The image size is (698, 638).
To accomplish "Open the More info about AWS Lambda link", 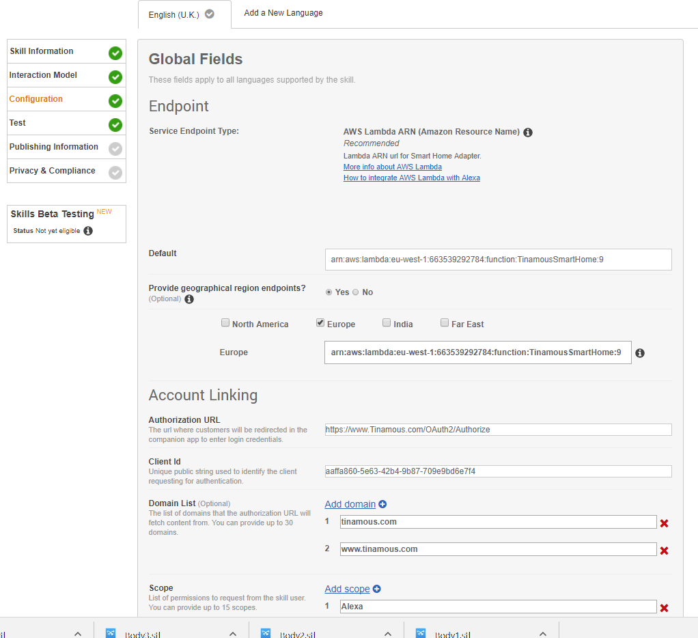I will pyautogui.click(x=392, y=167).
